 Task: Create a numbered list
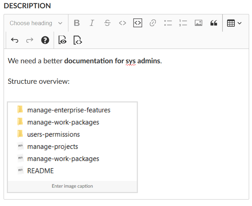[183, 23]
